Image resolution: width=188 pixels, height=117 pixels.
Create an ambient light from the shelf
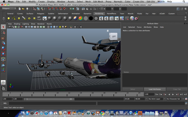9,18
